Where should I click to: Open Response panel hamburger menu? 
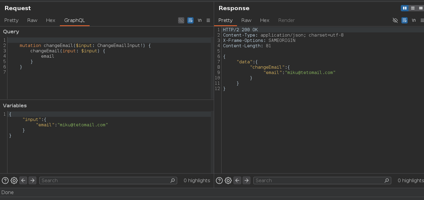point(422,20)
